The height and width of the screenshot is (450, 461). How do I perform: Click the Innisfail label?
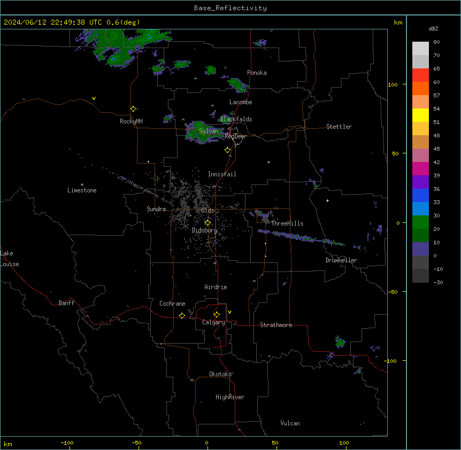222,174
